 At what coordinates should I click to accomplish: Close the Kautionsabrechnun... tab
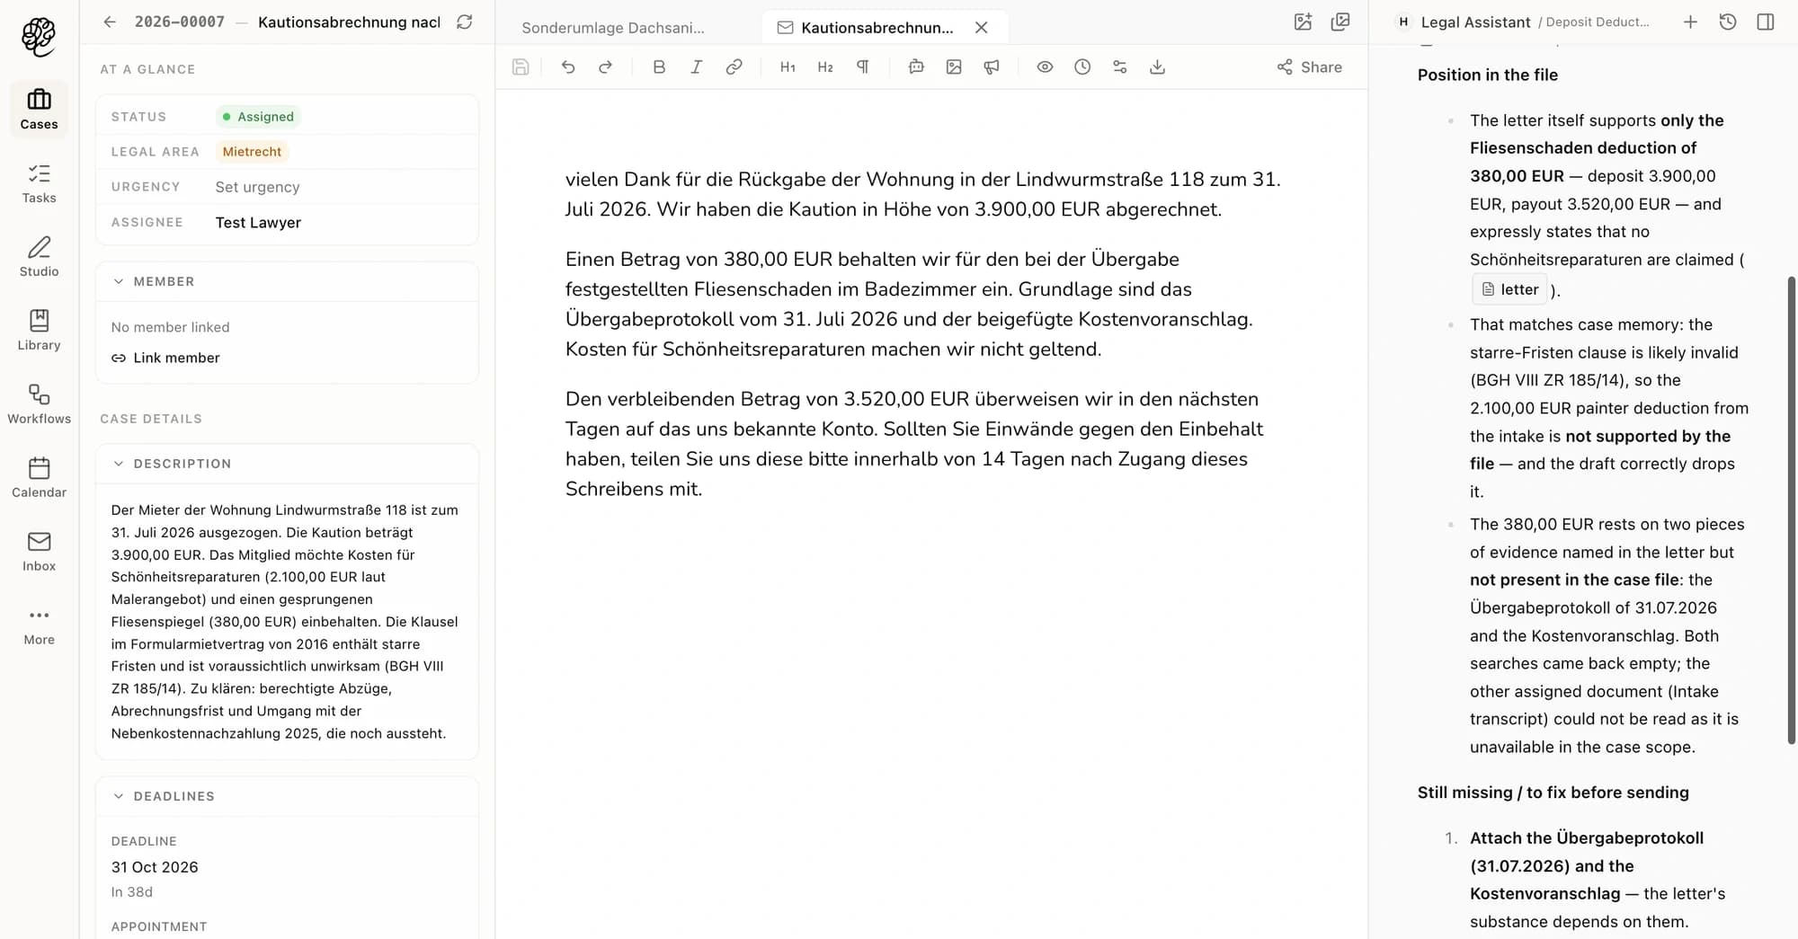pyautogui.click(x=982, y=28)
